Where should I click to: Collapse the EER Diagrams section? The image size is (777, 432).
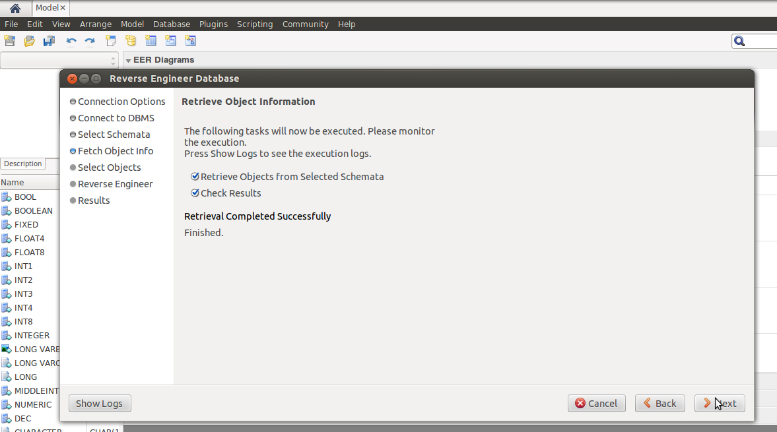point(127,59)
